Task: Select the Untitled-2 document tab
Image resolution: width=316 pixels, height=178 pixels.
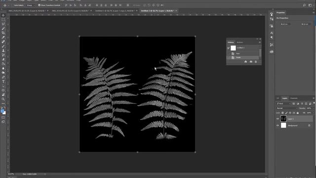Action: coord(158,11)
